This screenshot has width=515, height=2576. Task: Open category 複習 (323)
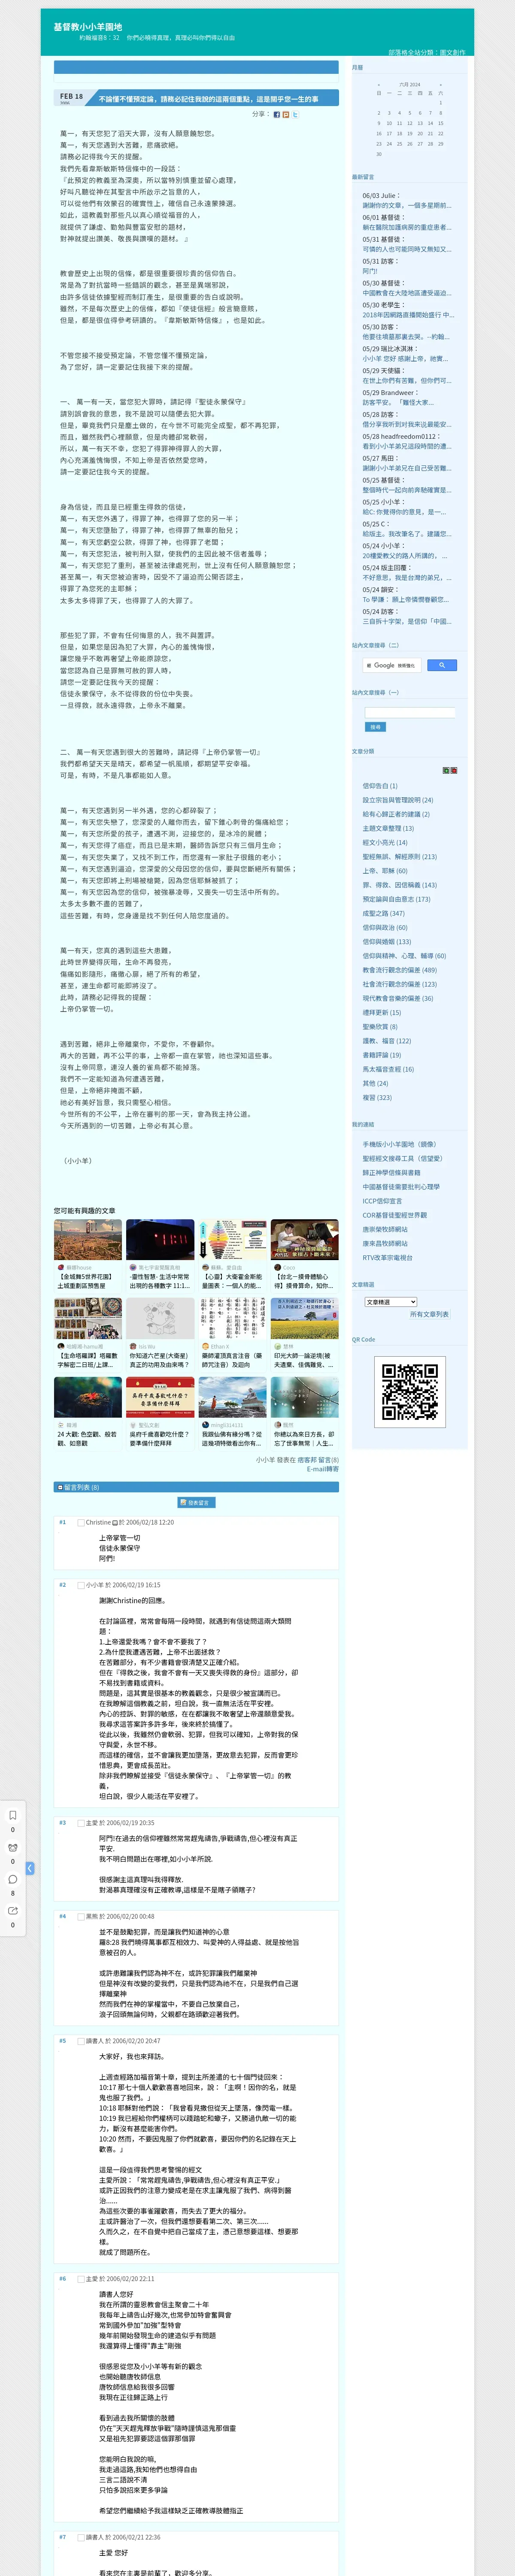click(x=377, y=1098)
